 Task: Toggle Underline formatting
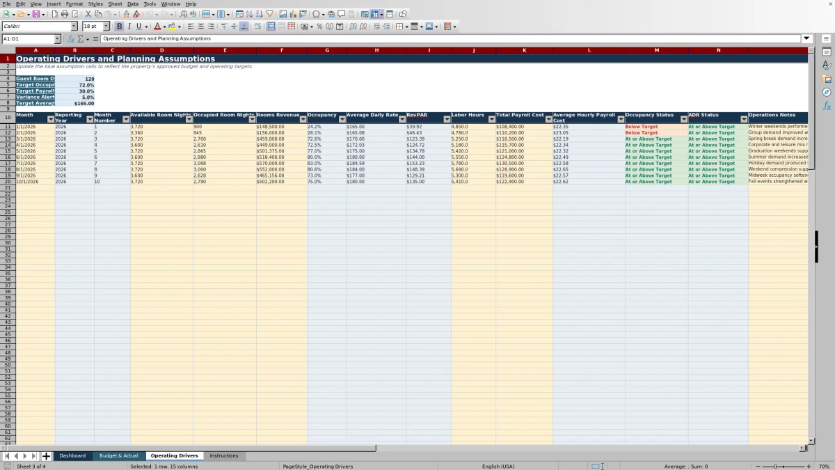tap(139, 26)
